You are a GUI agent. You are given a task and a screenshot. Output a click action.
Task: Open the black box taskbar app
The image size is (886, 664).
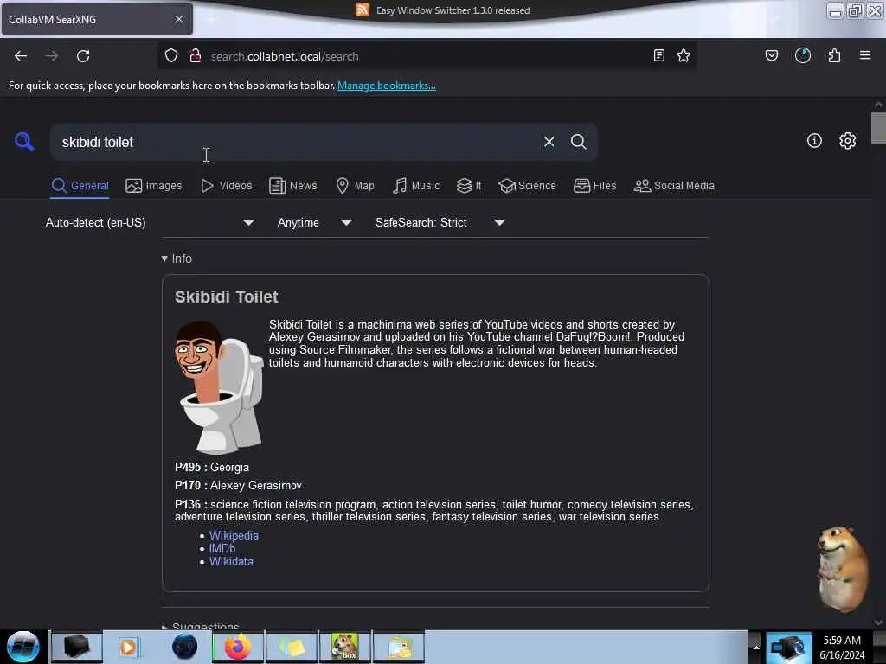click(x=77, y=647)
